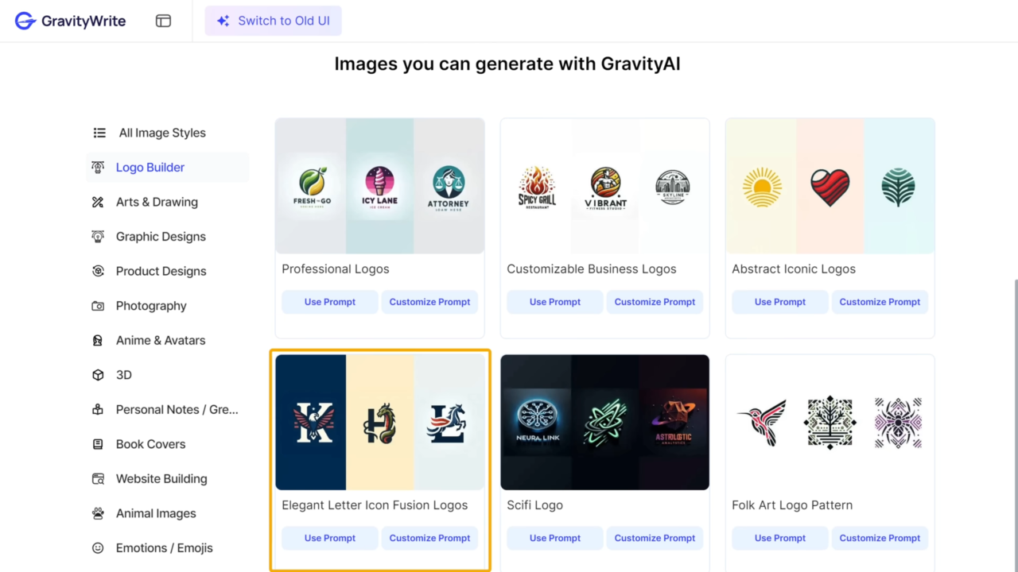Click the Customizable Business Logos title

coord(592,269)
